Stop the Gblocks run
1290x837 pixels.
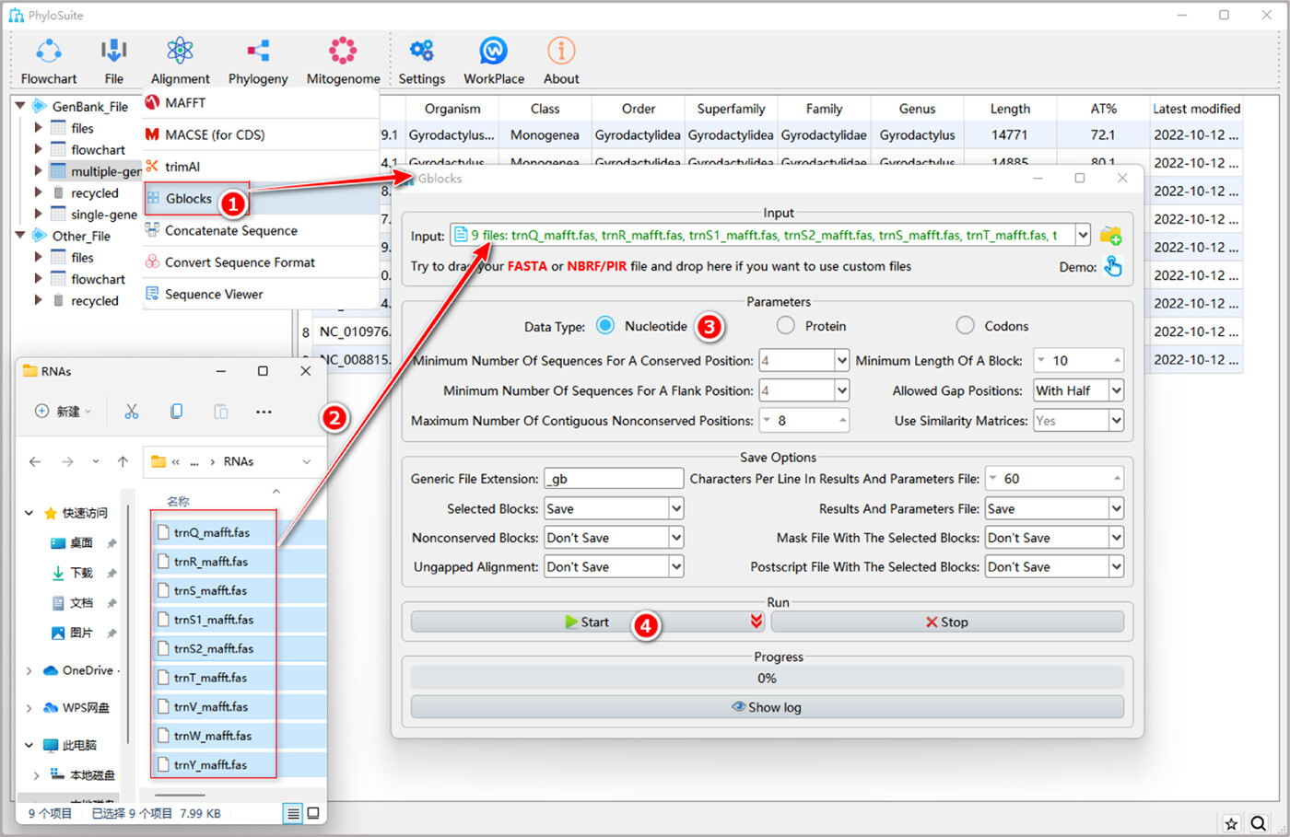pyautogui.click(x=947, y=622)
